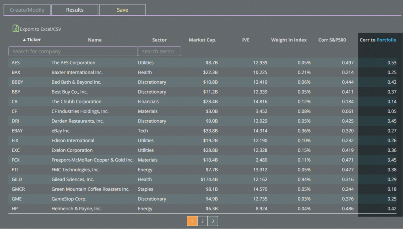403x229 pixels.
Task: Focus the search for company field
Action: [73, 51]
